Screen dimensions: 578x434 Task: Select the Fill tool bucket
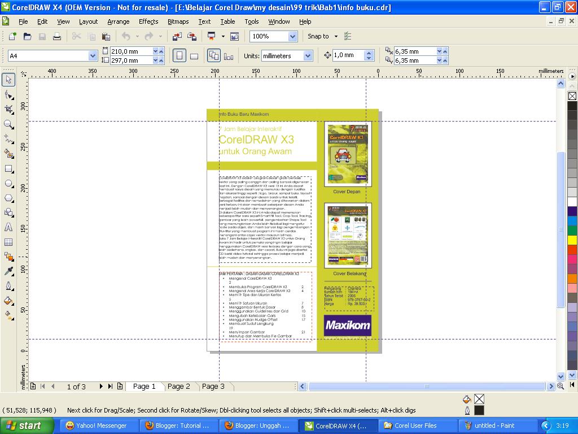coord(8,301)
